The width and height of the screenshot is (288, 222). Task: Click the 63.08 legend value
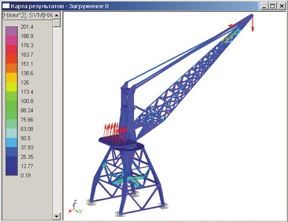pyautogui.click(x=27, y=129)
